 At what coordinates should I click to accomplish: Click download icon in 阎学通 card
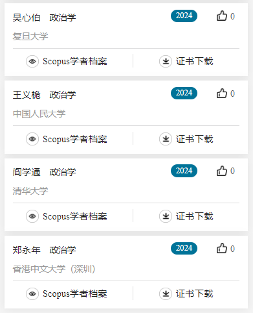[x=166, y=216]
